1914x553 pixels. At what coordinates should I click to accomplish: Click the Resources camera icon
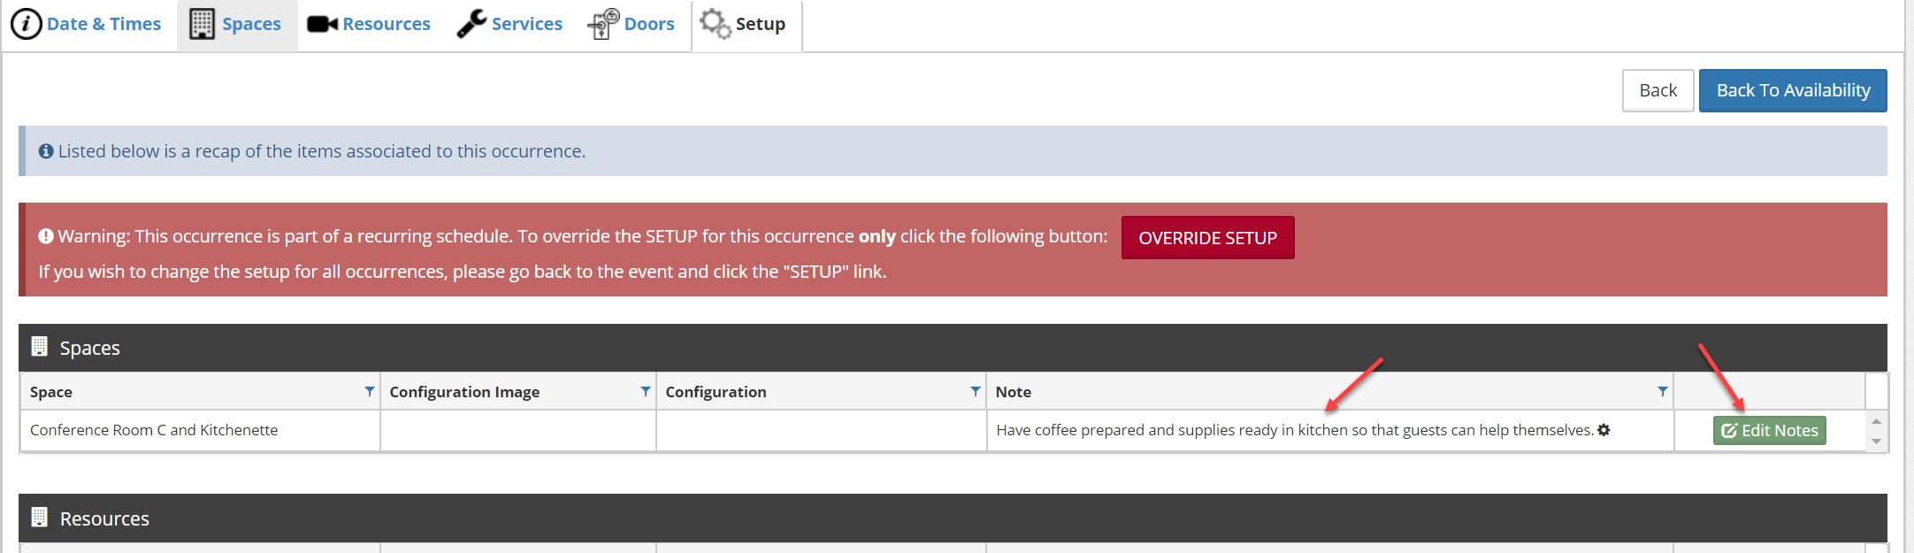point(322,24)
